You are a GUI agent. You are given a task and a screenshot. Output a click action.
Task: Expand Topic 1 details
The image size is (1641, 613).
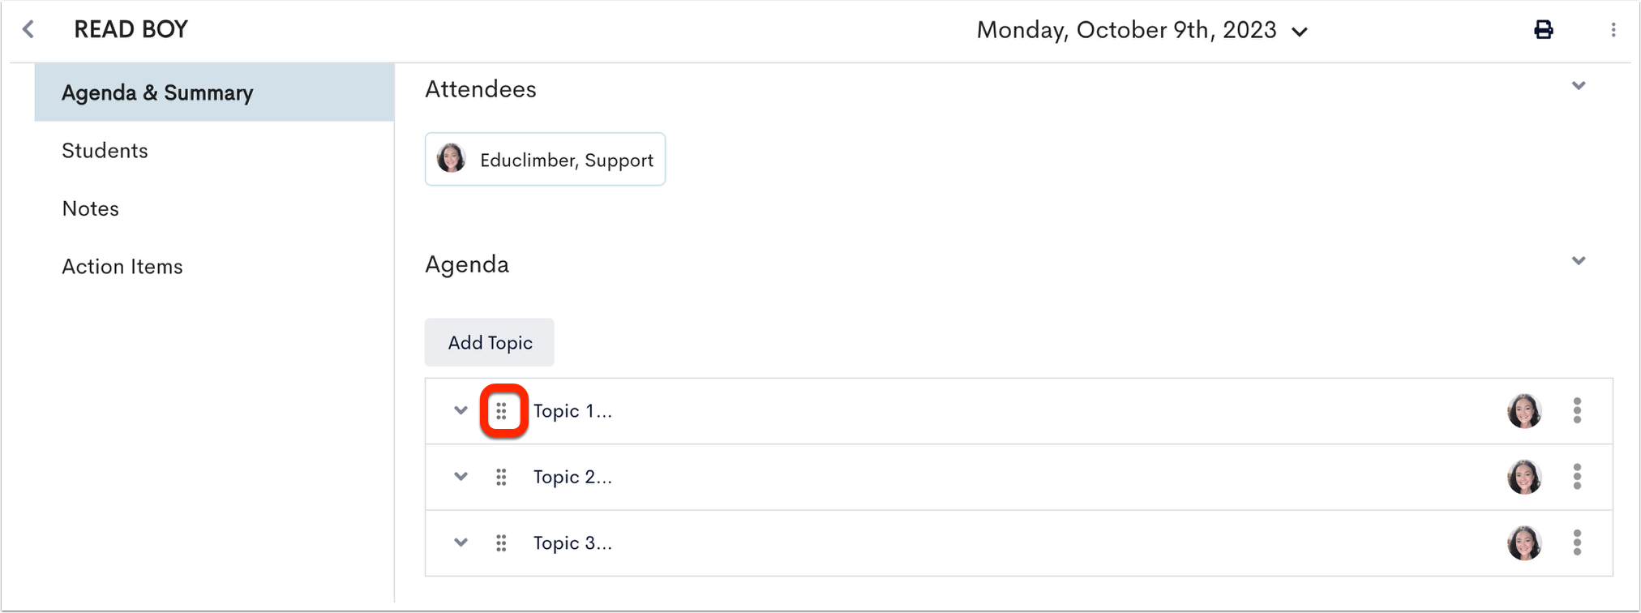coord(461,411)
